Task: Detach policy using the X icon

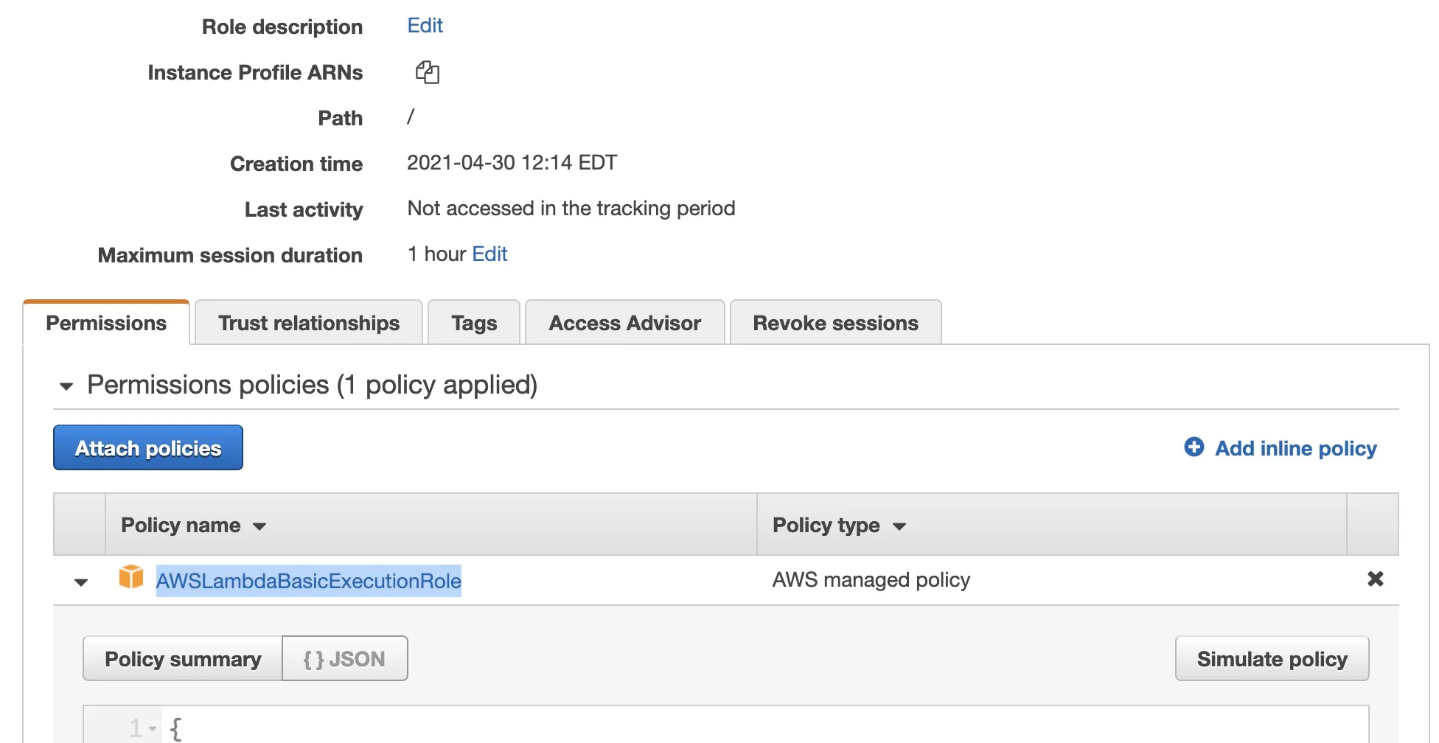Action: tap(1375, 579)
